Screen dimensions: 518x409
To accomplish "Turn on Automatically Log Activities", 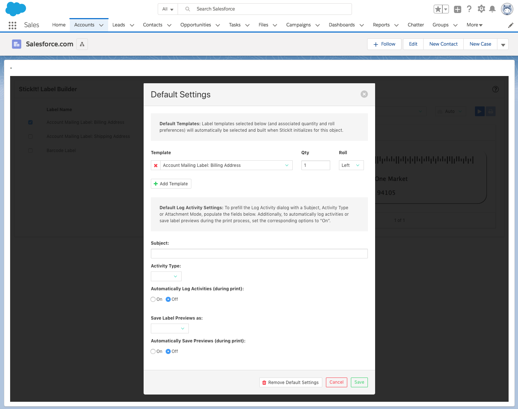I will point(153,299).
